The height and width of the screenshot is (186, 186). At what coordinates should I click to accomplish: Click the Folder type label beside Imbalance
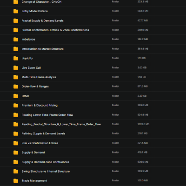pos(115,39)
